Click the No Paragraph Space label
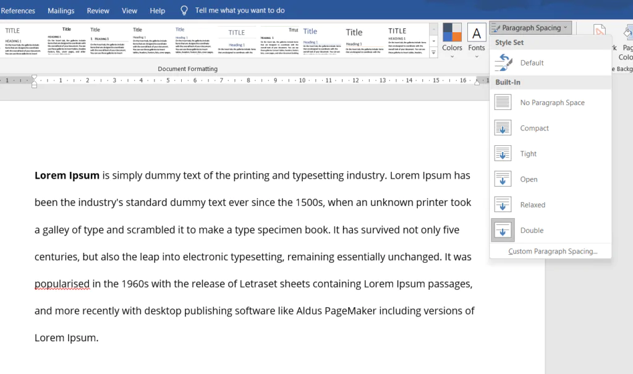Viewport: 633px width, 374px height. 552,103
